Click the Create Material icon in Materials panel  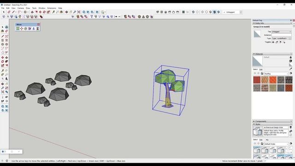click(291, 61)
